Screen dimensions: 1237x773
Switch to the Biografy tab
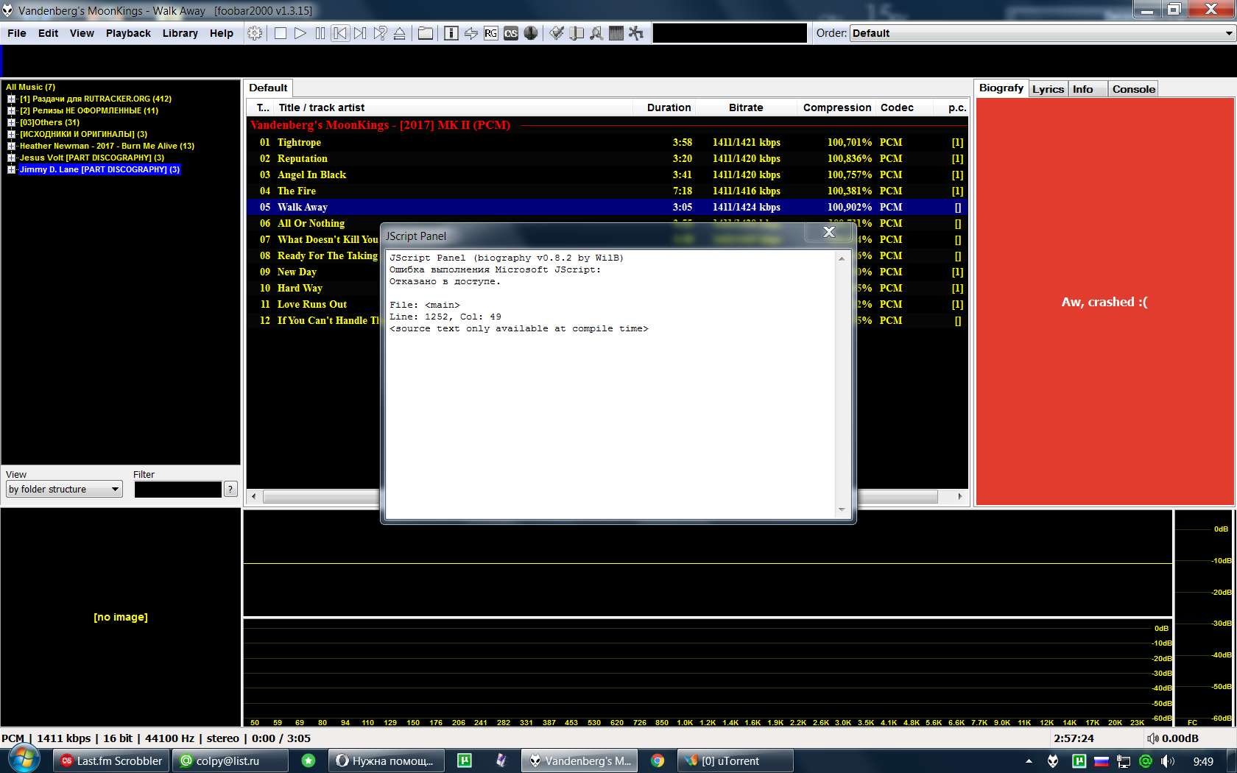point(1001,88)
